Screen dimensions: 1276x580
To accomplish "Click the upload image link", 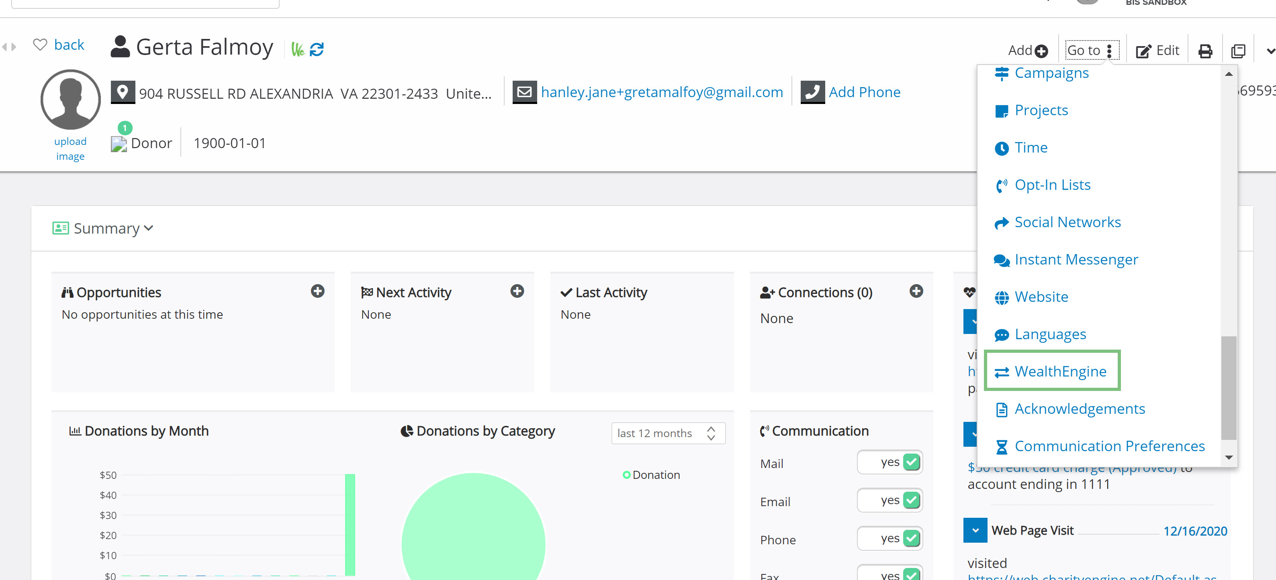I will (x=70, y=149).
